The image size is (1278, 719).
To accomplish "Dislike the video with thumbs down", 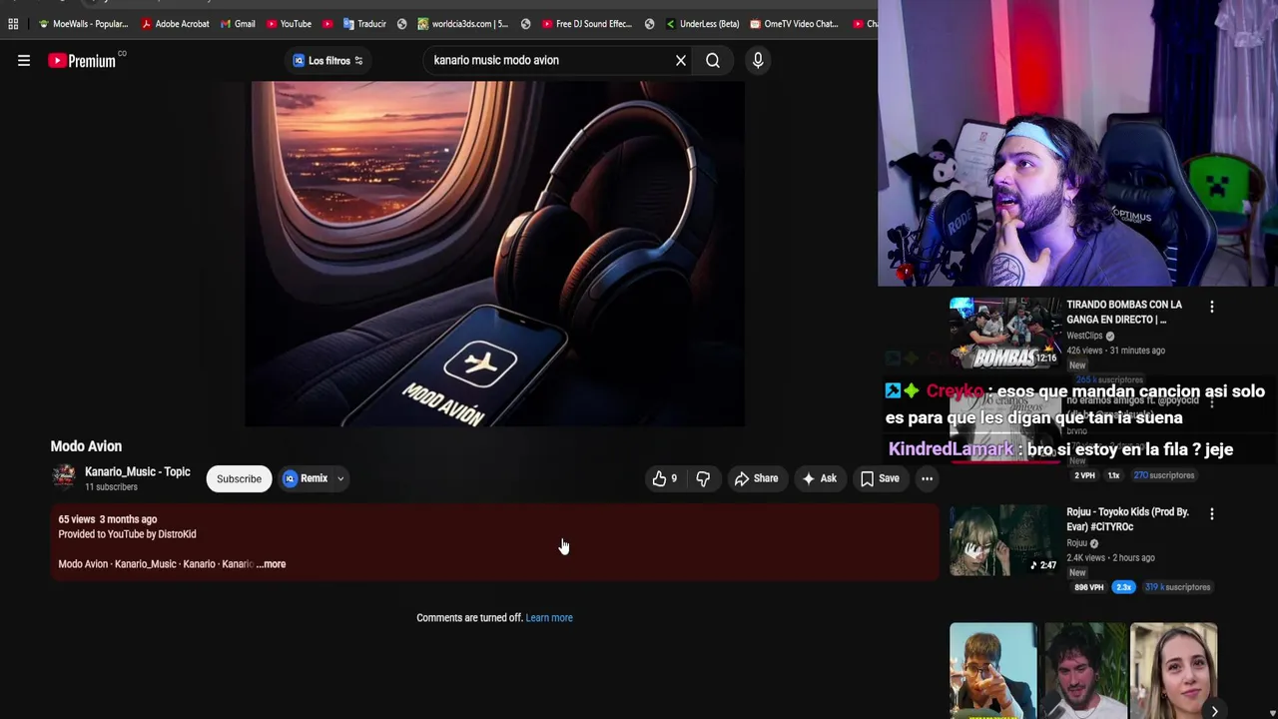I will pos(703,478).
